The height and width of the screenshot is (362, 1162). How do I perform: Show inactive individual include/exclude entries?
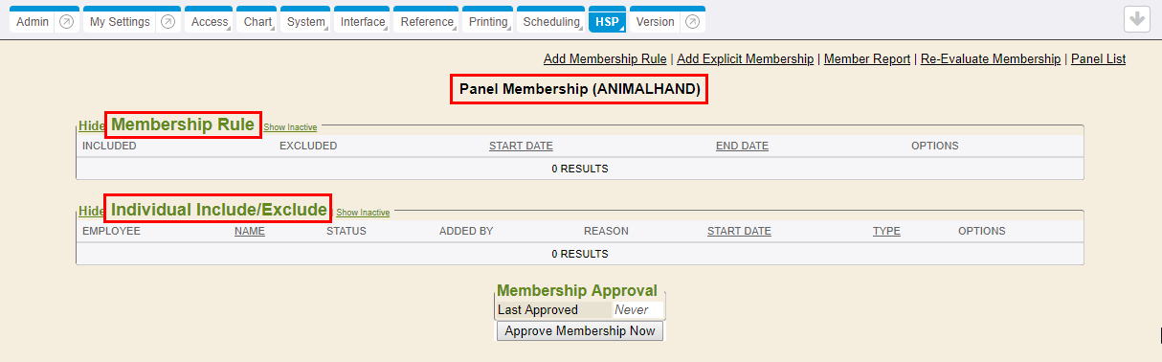(x=363, y=213)
